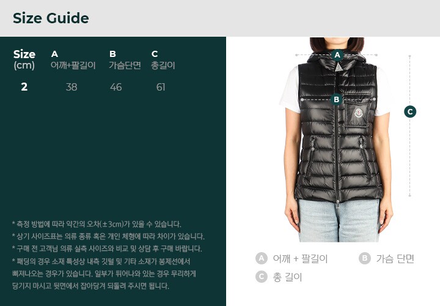The height and width of the screenshot is (306, 440).
Task: Click the dark green C marker beside the vest
Action: (x=410, y=111)
